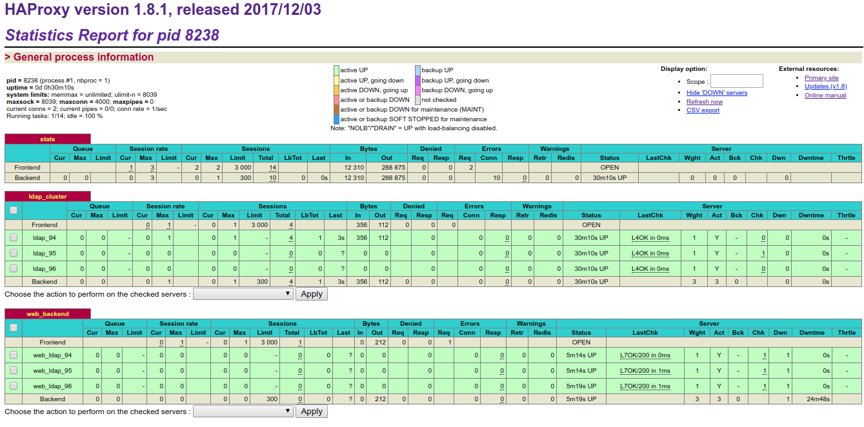Expand the web_backend action dropdown
Image resolution: width=864 pixels, height=427 pixels.
(x=243, y=412)
